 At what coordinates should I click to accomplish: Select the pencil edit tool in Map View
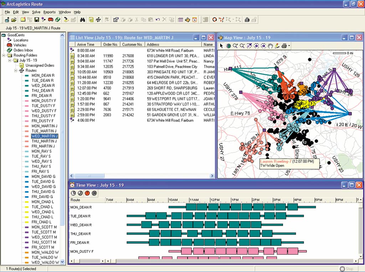pyautogui.click(x=277, y=46)
